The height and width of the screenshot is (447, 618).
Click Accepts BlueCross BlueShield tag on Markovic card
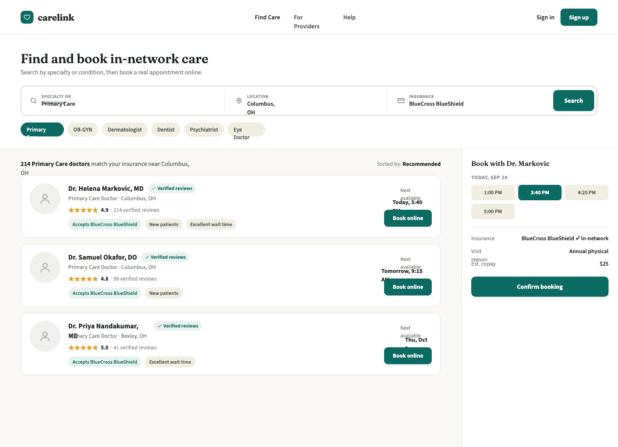[105, 224]
